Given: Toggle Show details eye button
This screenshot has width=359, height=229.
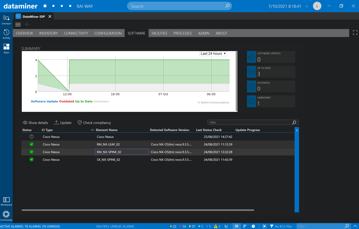Looking at the screenshot, I should point(35,123).
